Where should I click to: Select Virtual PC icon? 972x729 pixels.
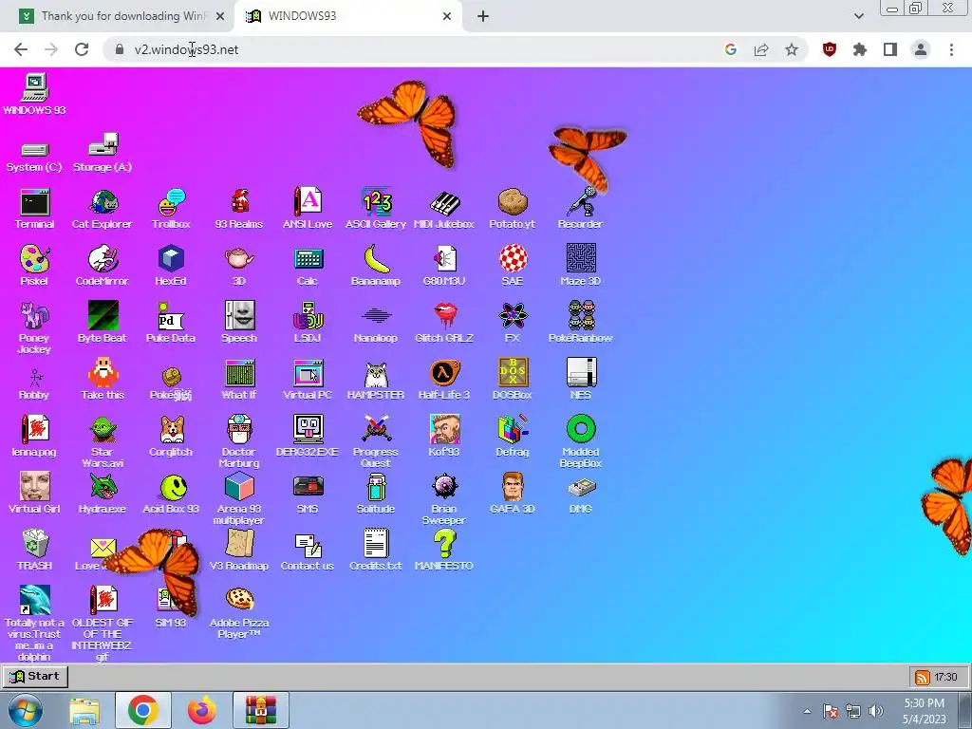(308, 380)
